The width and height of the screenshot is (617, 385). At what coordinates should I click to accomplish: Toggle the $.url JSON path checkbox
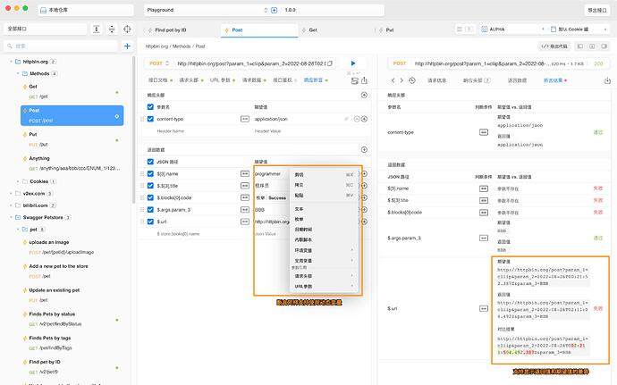[150, 221]
